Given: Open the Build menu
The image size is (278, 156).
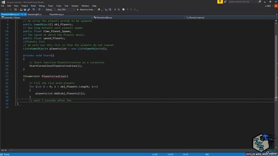Looking at the screenshot, I should [x=33, y=6].
